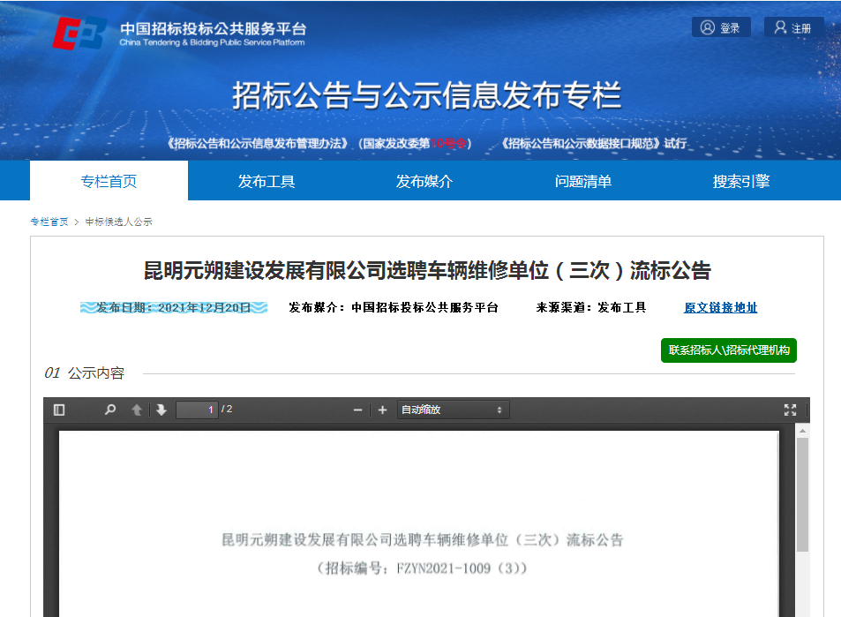The width and height of the screenshot is (841, 617).
Task: Select the 注册 register icon button
Action: (792, 26)
